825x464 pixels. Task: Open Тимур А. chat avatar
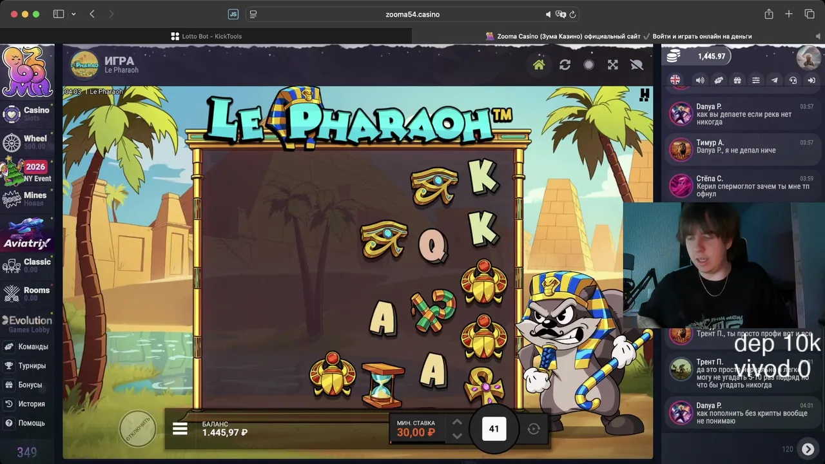[681, 150]
